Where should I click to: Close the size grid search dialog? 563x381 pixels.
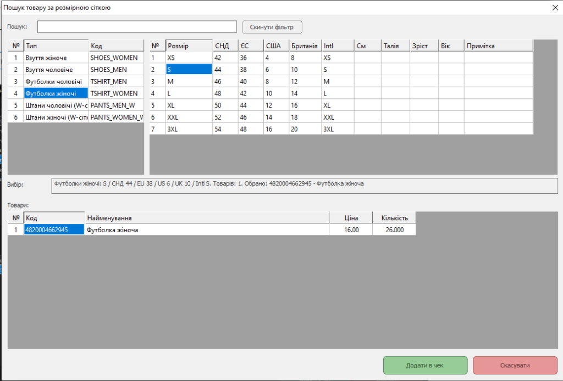click(x=555, y=8)
